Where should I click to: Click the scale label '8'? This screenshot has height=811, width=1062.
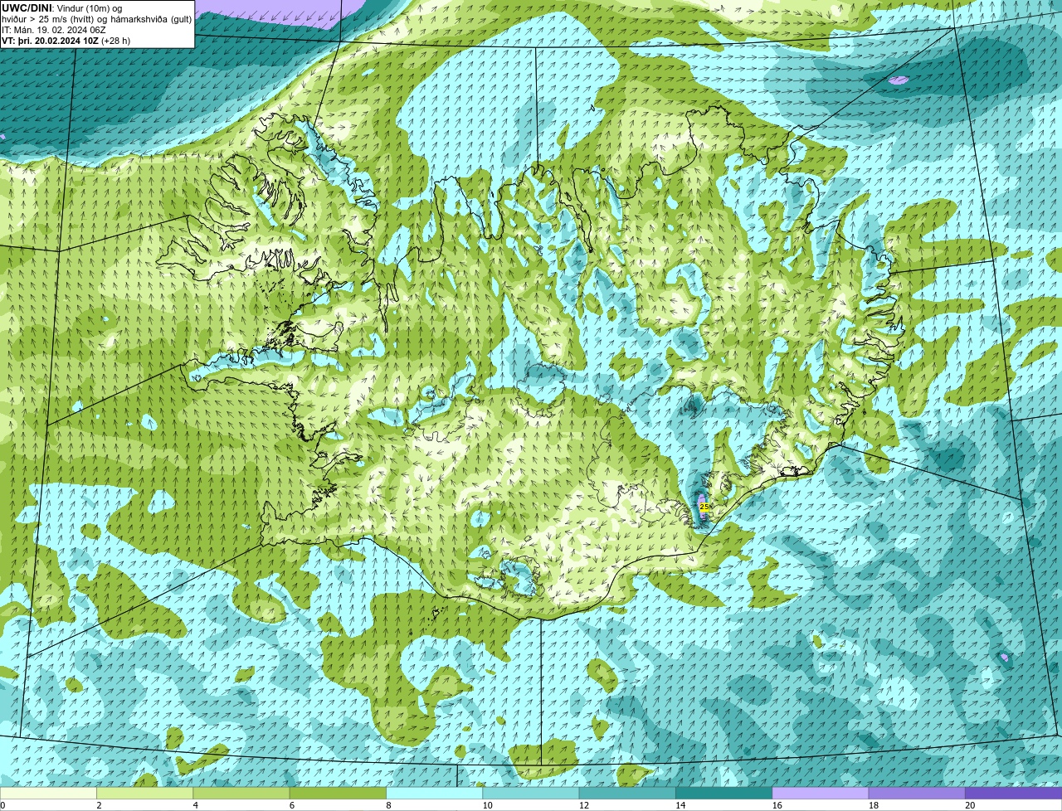click(x=388, y=805)
